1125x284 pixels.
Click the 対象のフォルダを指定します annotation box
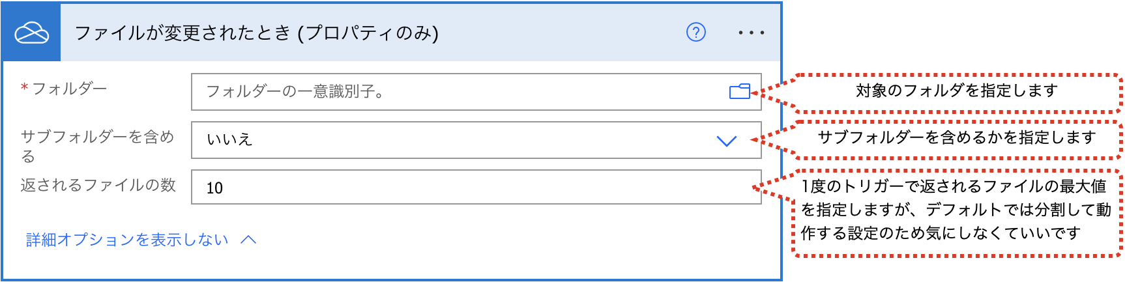pos(957,92)
